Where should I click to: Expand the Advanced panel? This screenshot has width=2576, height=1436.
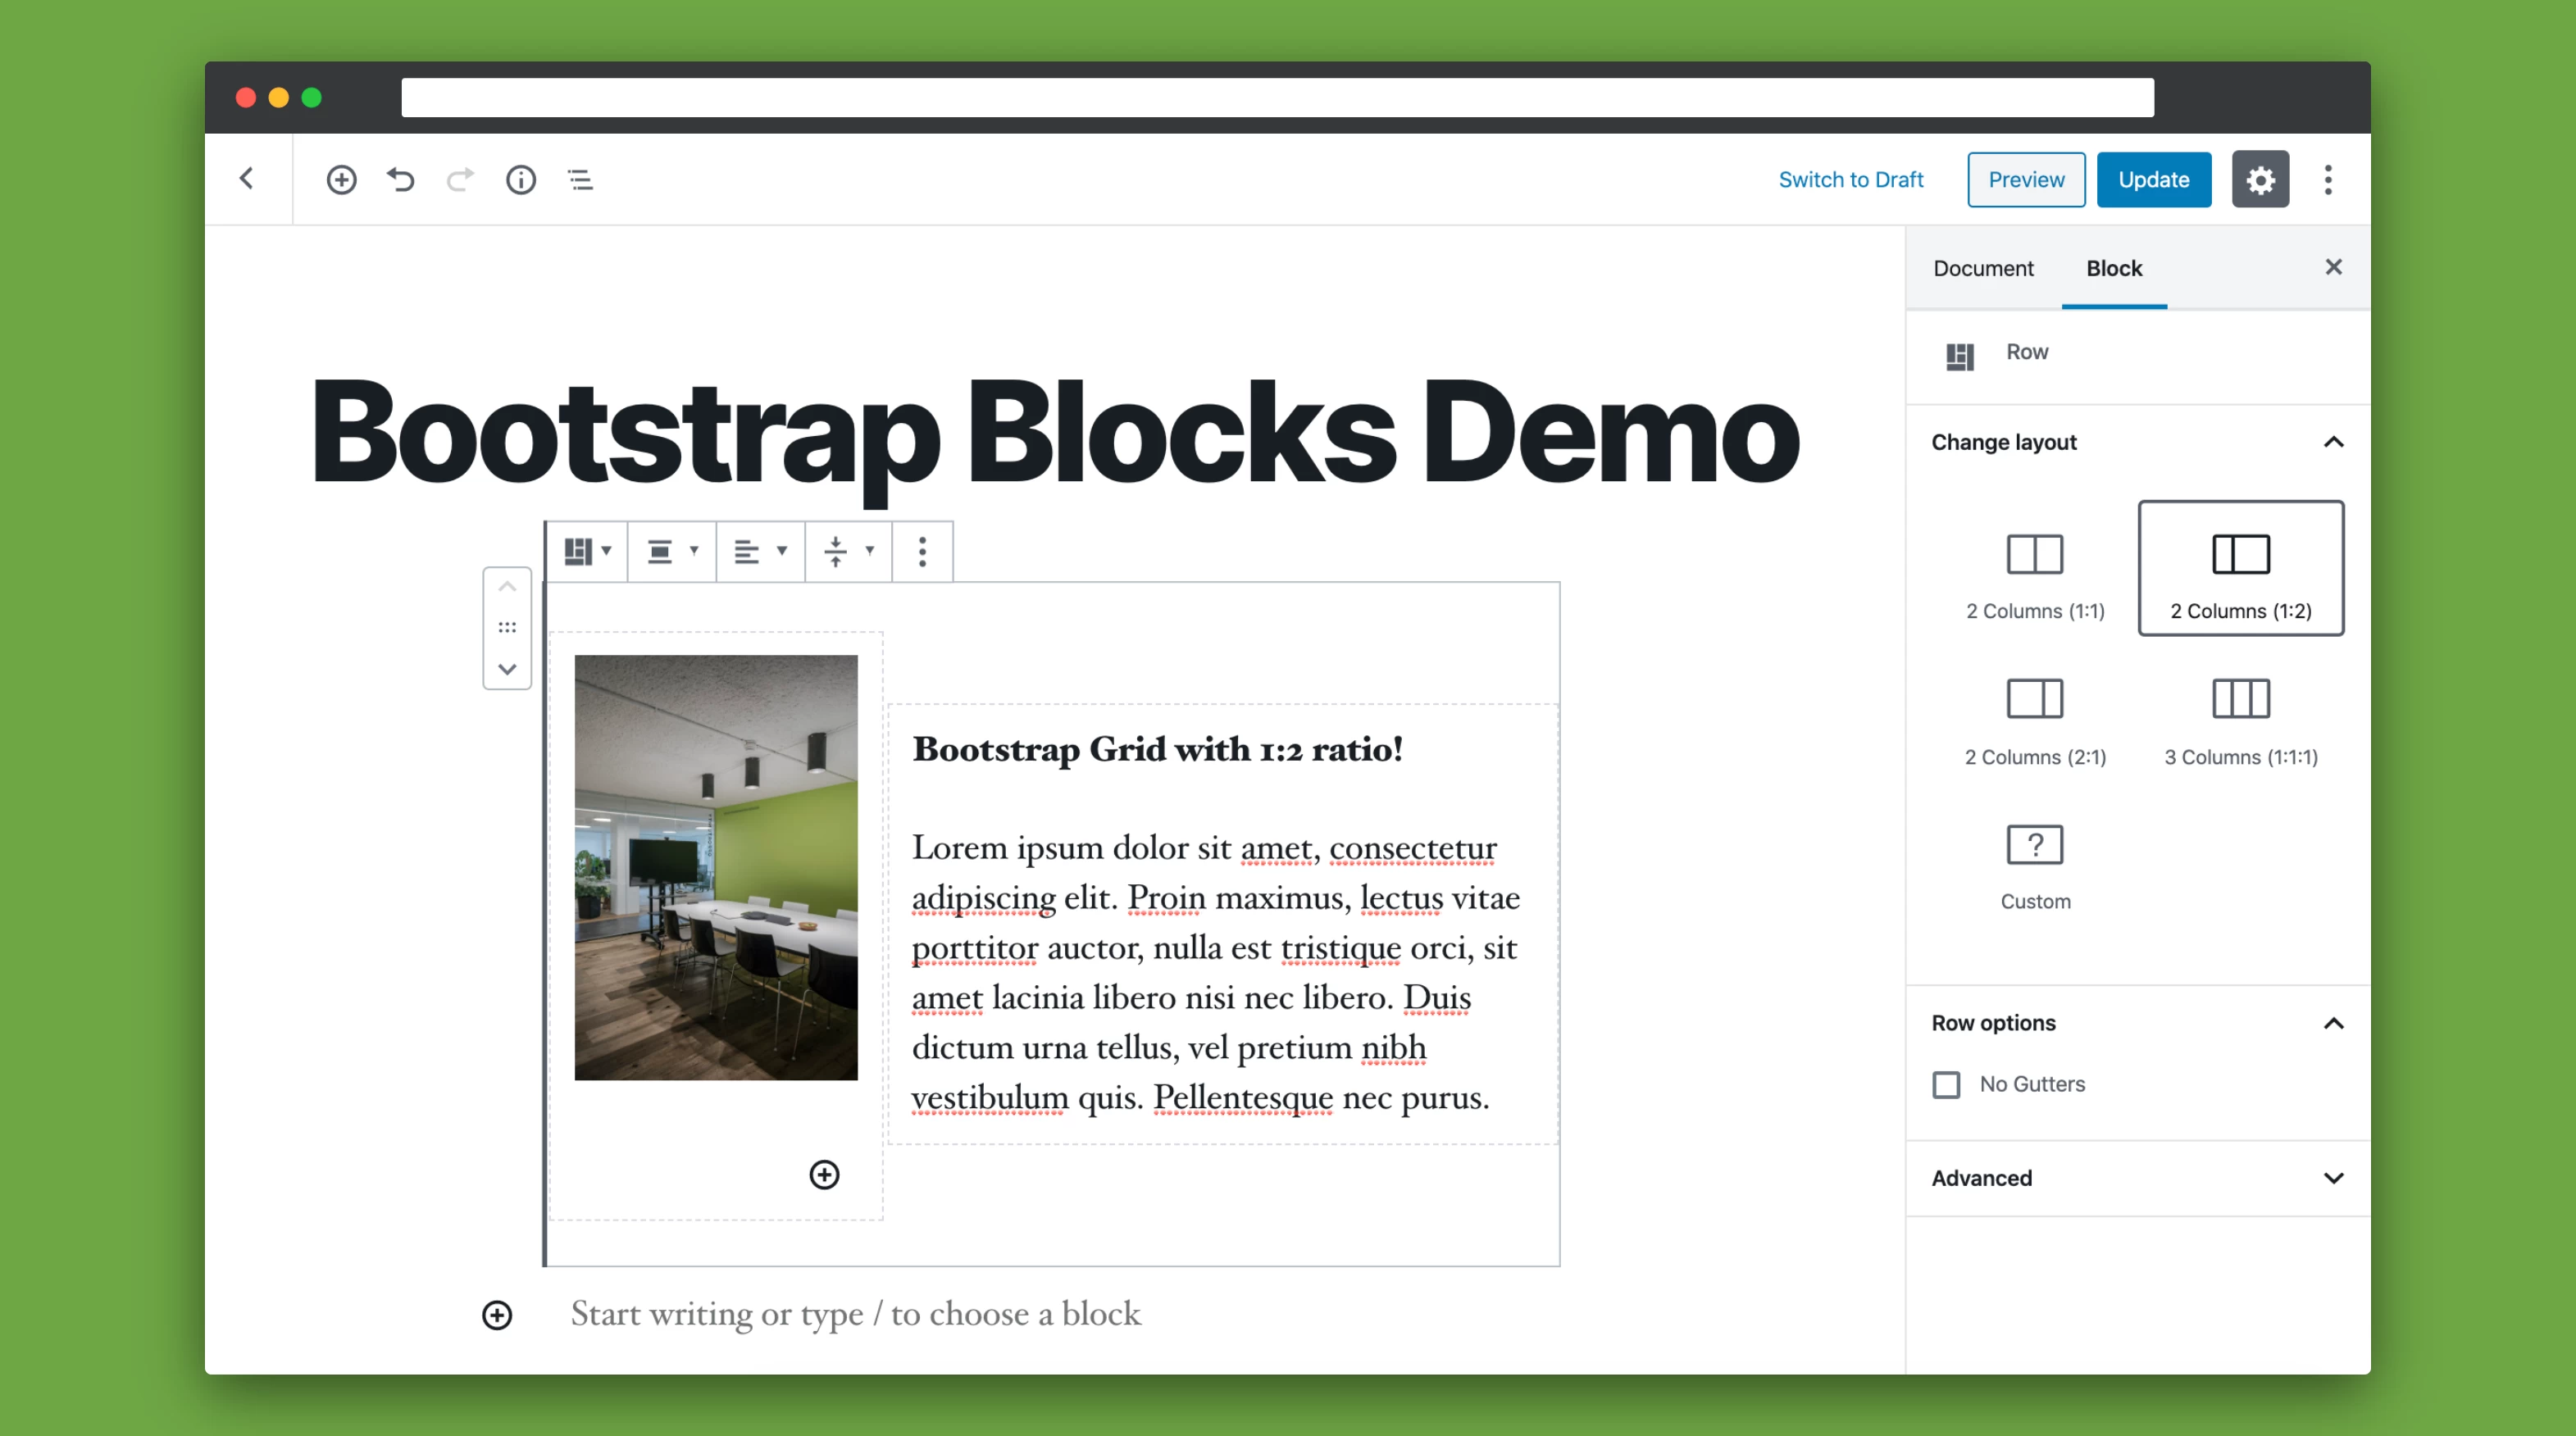coord(2137,1178)
